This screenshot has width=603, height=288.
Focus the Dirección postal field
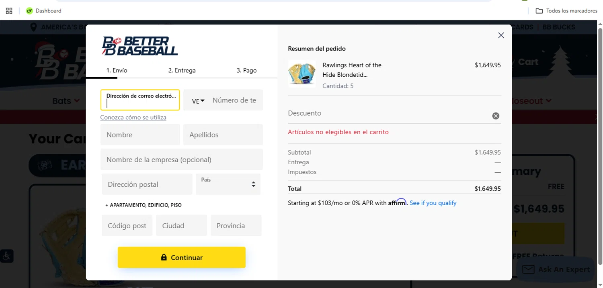point(147,184)
